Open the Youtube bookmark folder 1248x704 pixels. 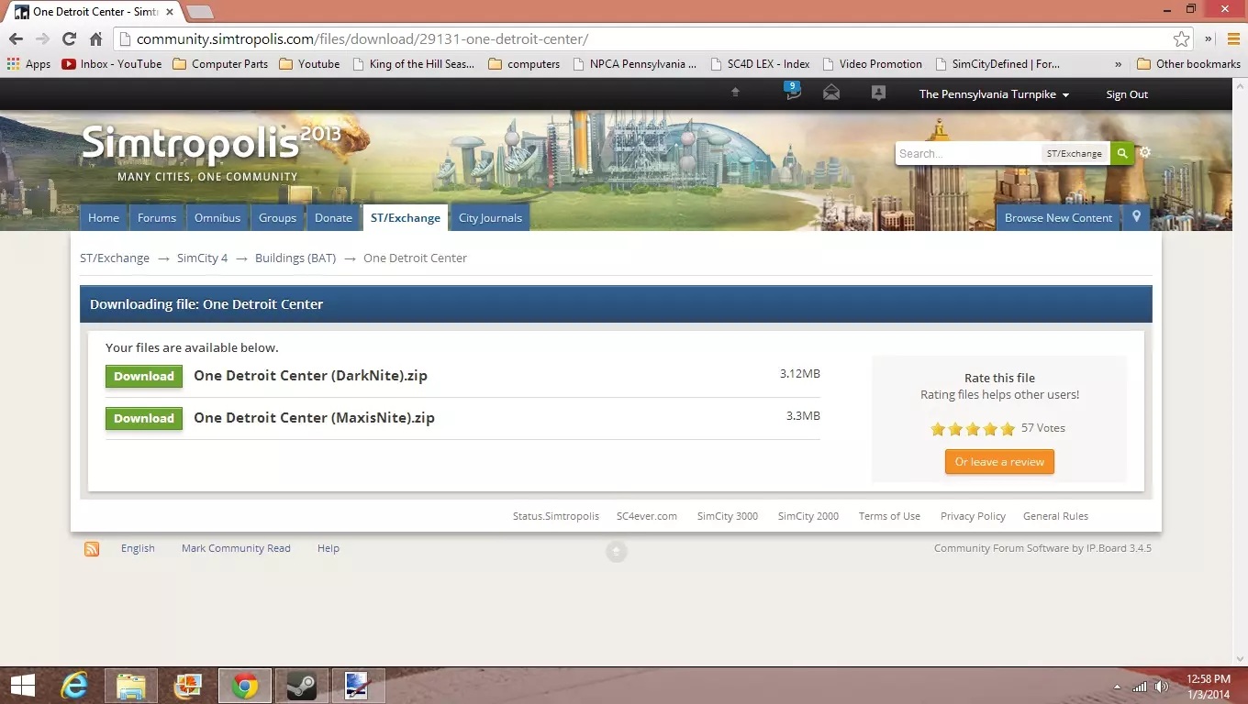[309, 64]
